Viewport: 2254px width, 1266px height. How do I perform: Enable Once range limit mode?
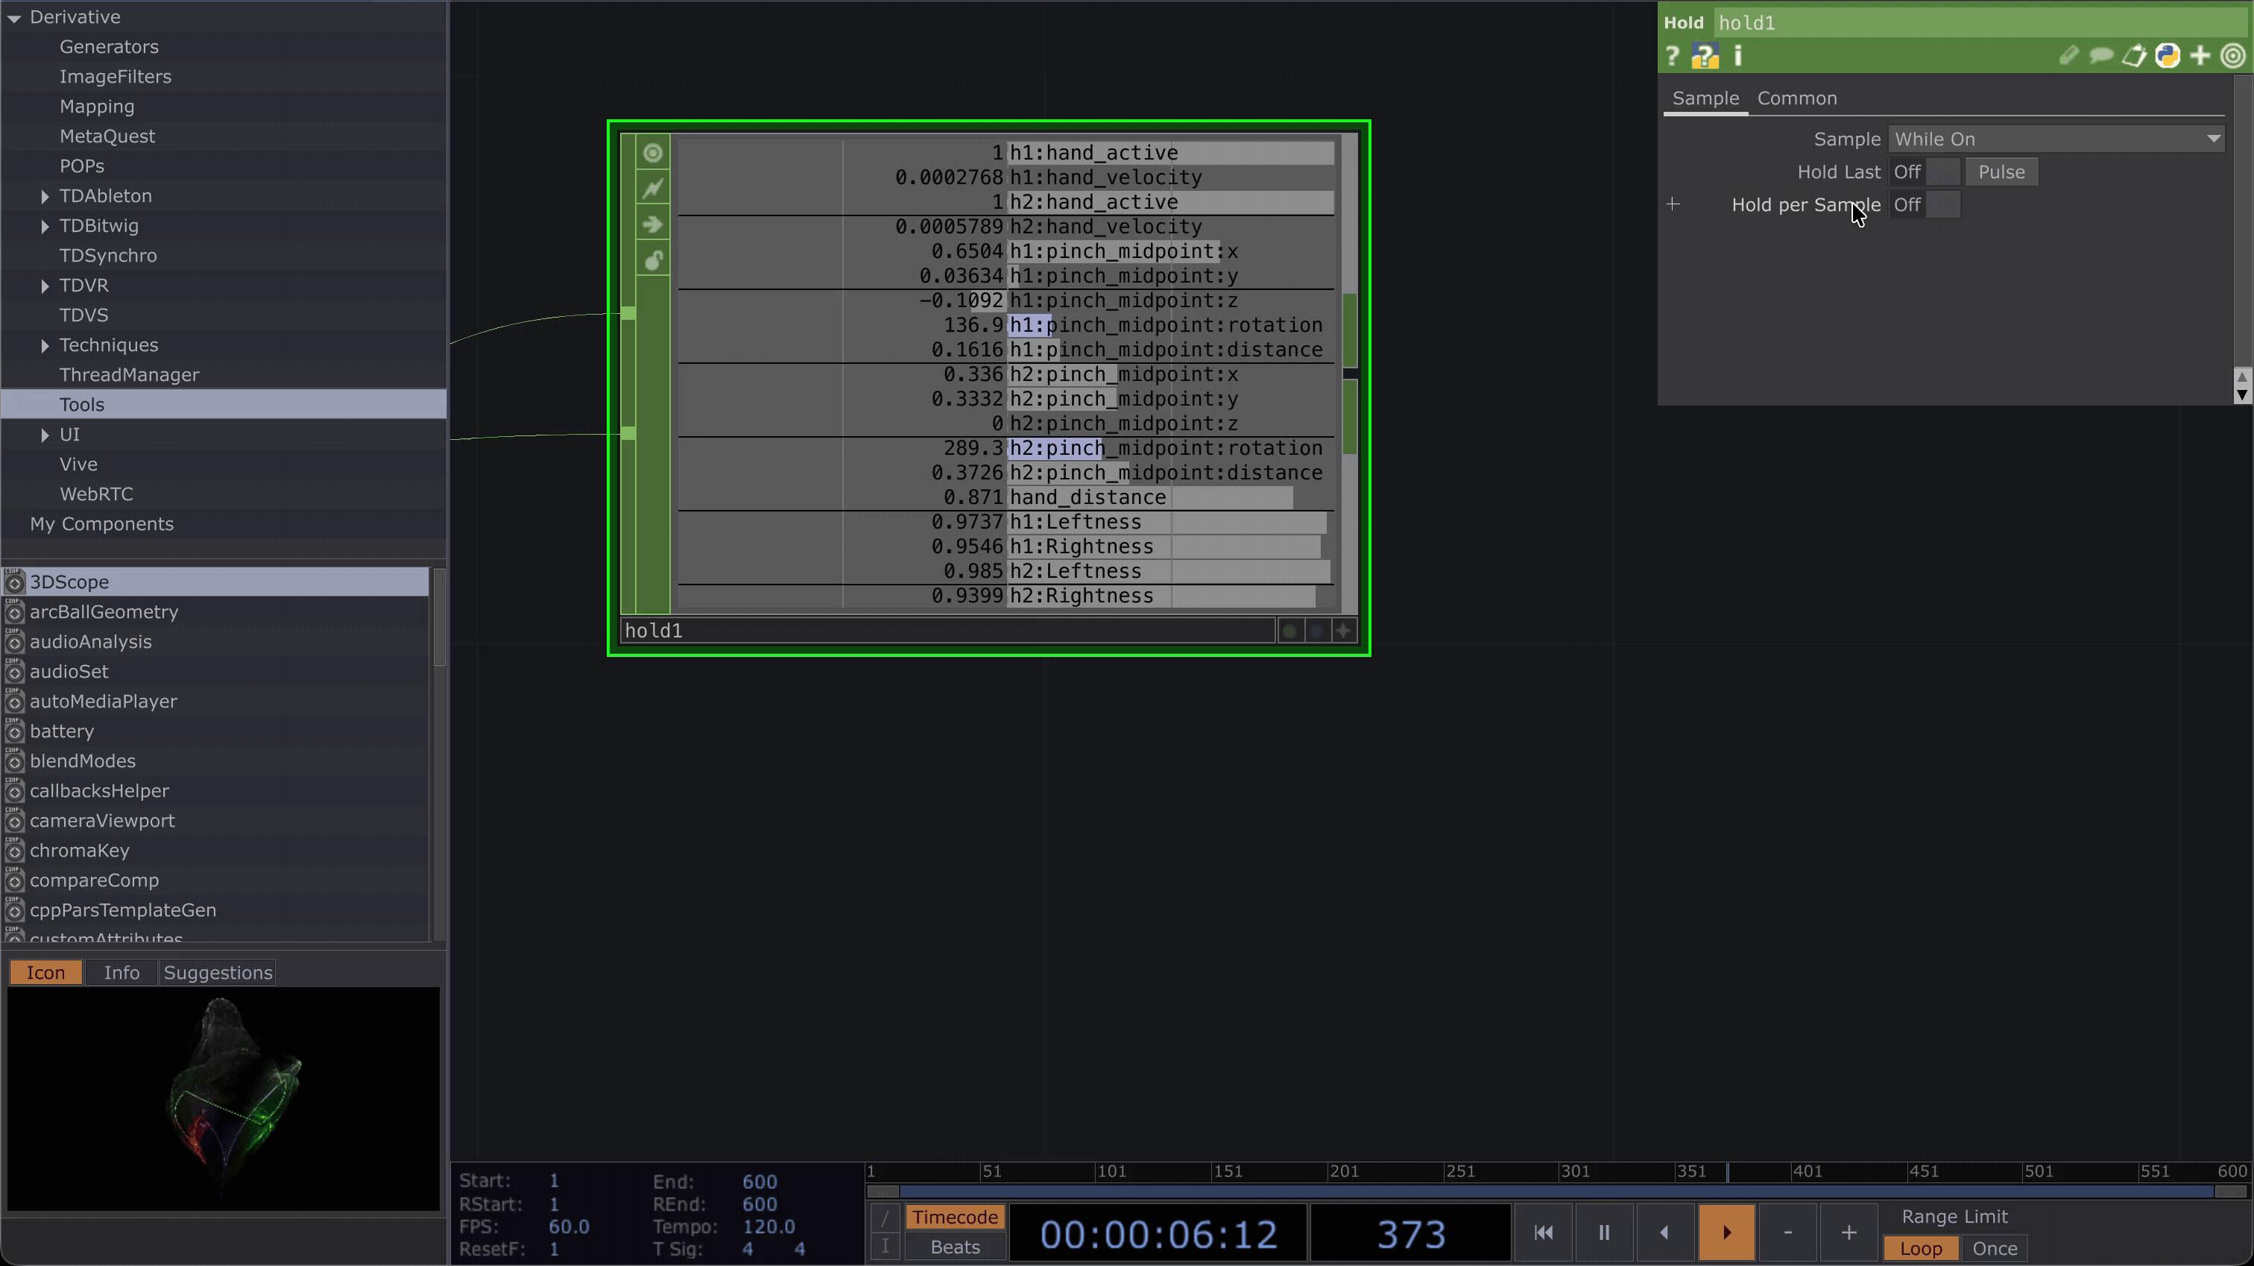[1994, 1247]
